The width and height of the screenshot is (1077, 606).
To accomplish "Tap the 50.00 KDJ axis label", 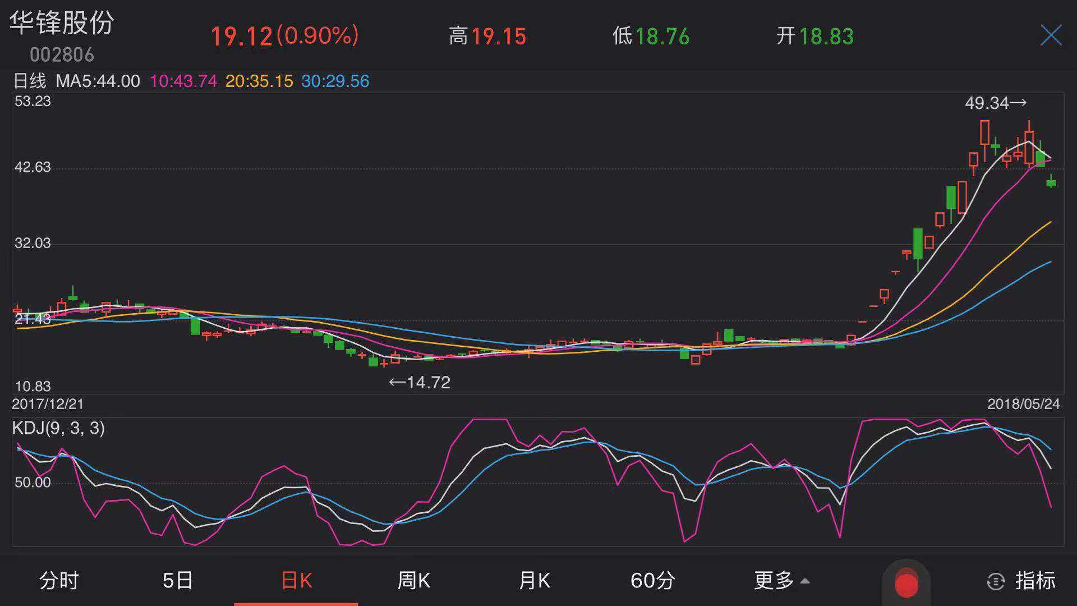I will point(33,483).
